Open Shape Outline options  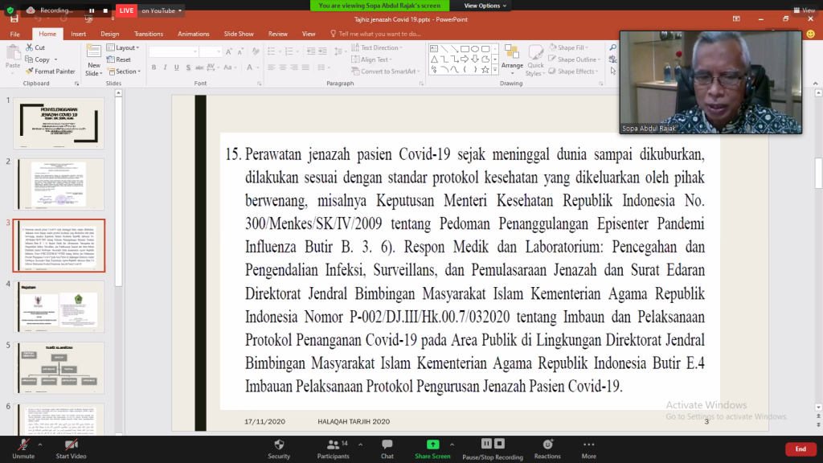575,59
